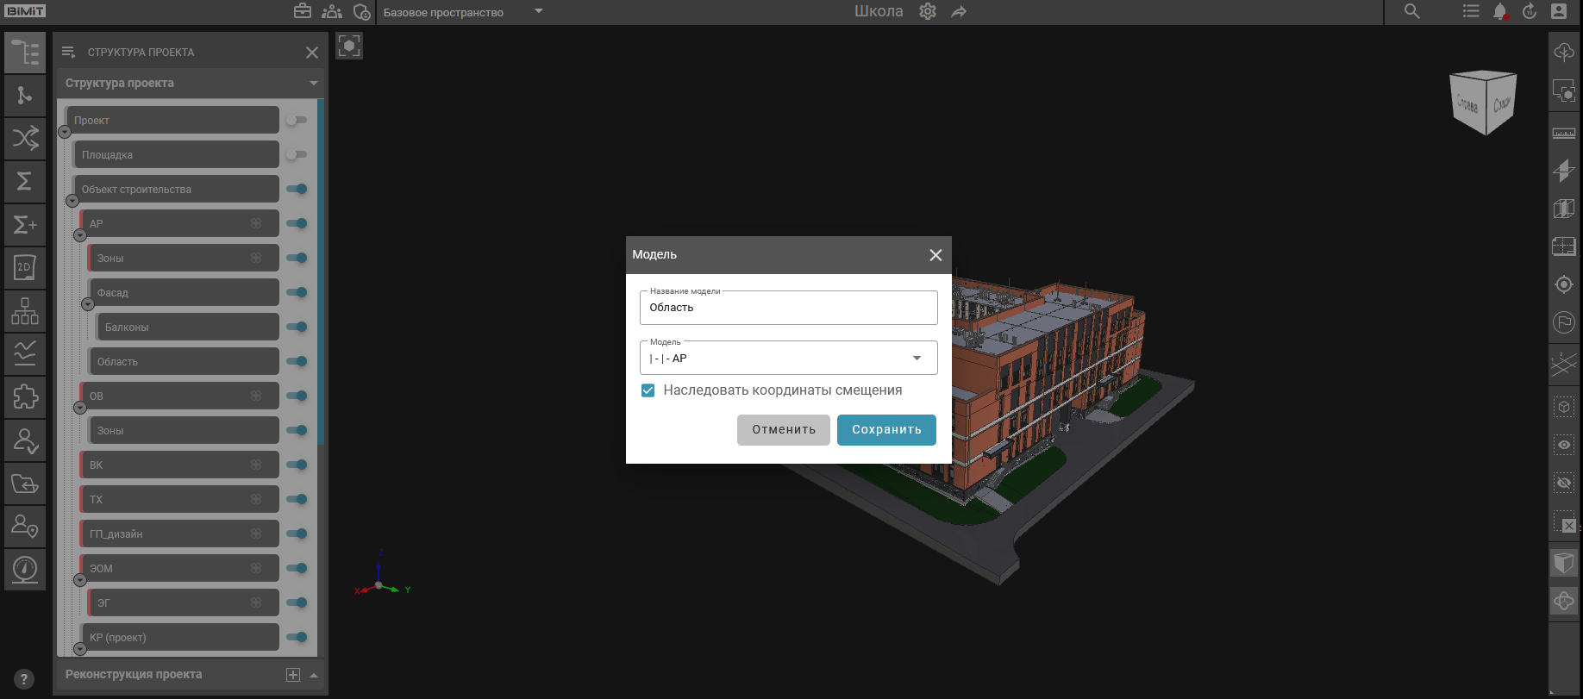This screenshot has width=1583, height=699.
Task: Open the Модель dropdown with АР
Action: [x=788, y=359]
